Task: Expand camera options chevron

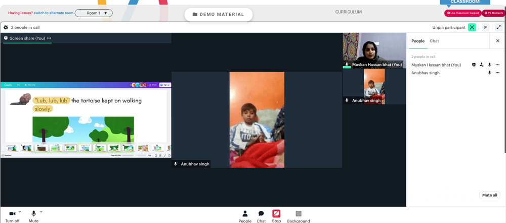Action: (x=20, y=212)
